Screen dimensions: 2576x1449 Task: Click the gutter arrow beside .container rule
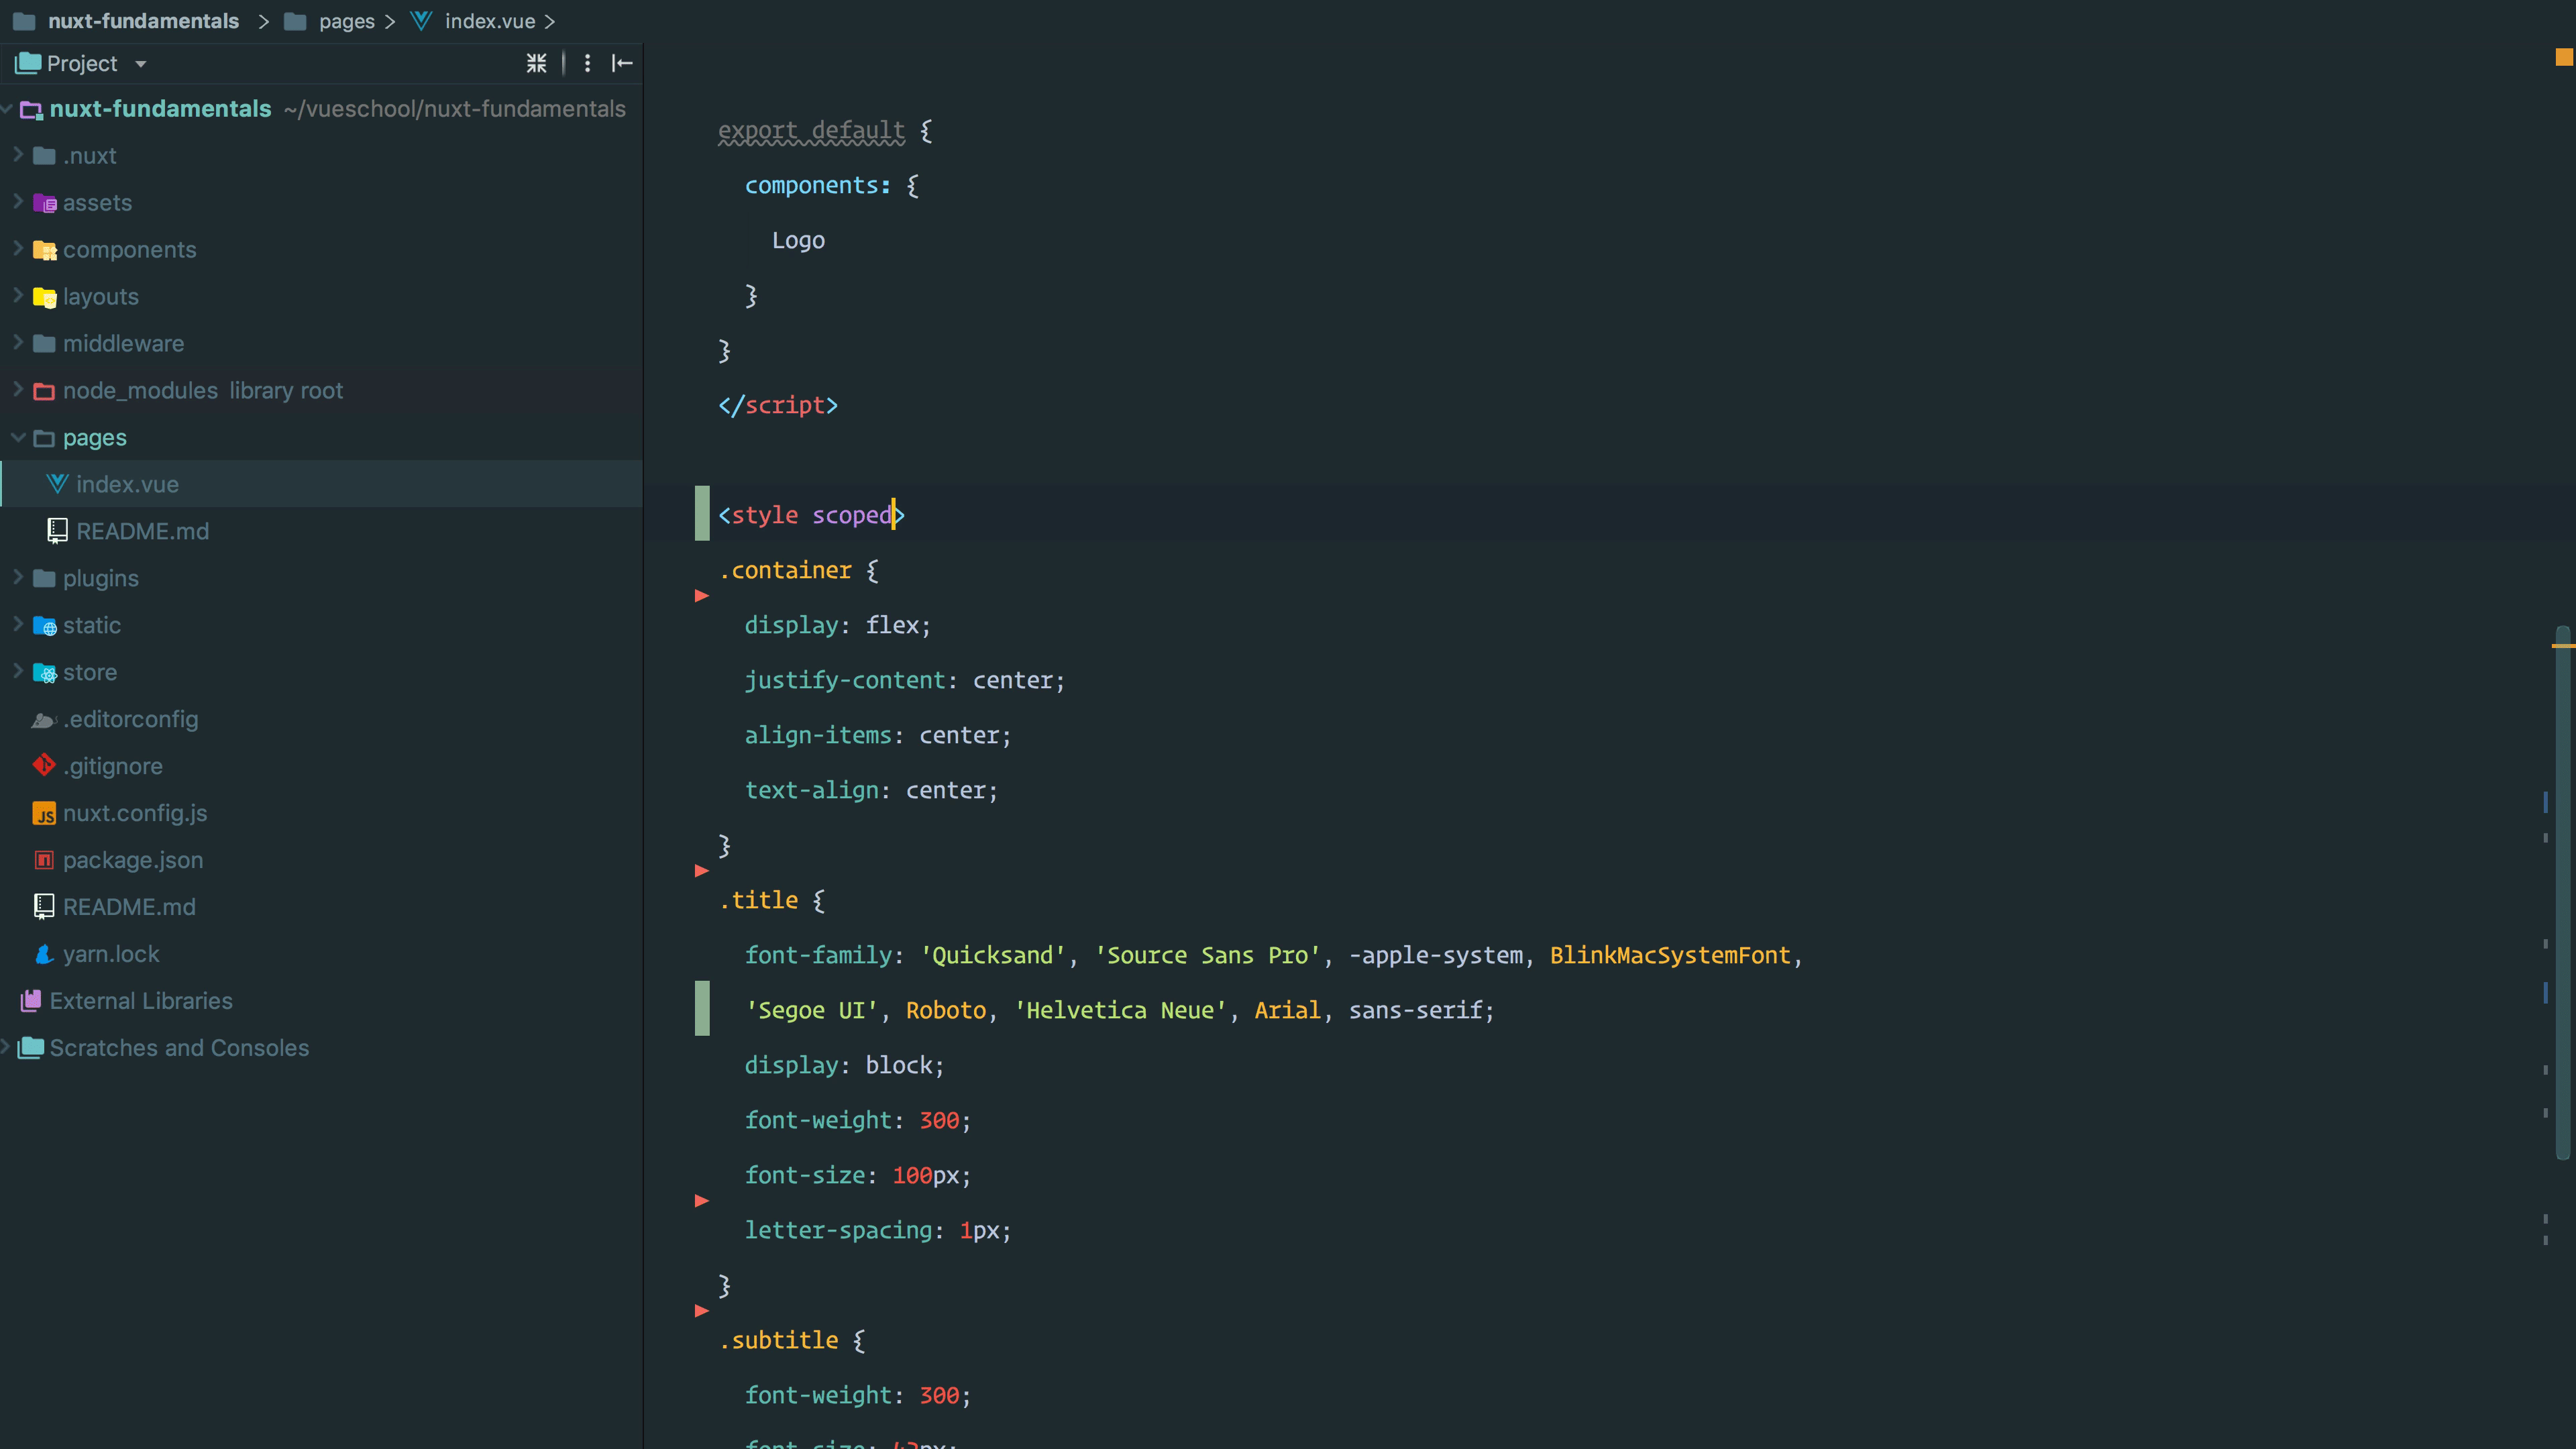tap(702, 596)
